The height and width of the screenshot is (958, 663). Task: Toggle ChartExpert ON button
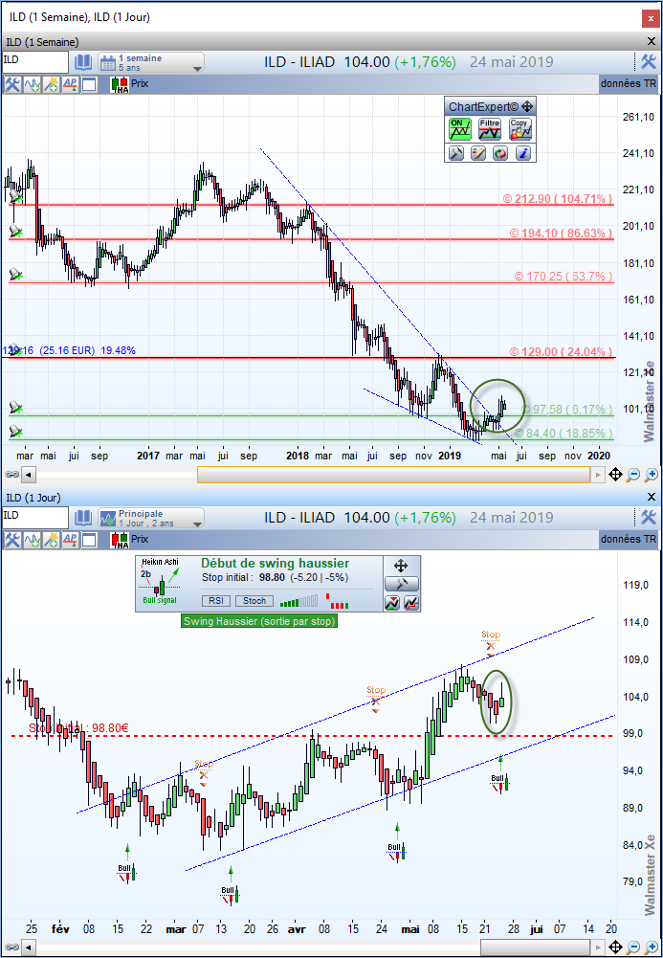tap(459, 129)
